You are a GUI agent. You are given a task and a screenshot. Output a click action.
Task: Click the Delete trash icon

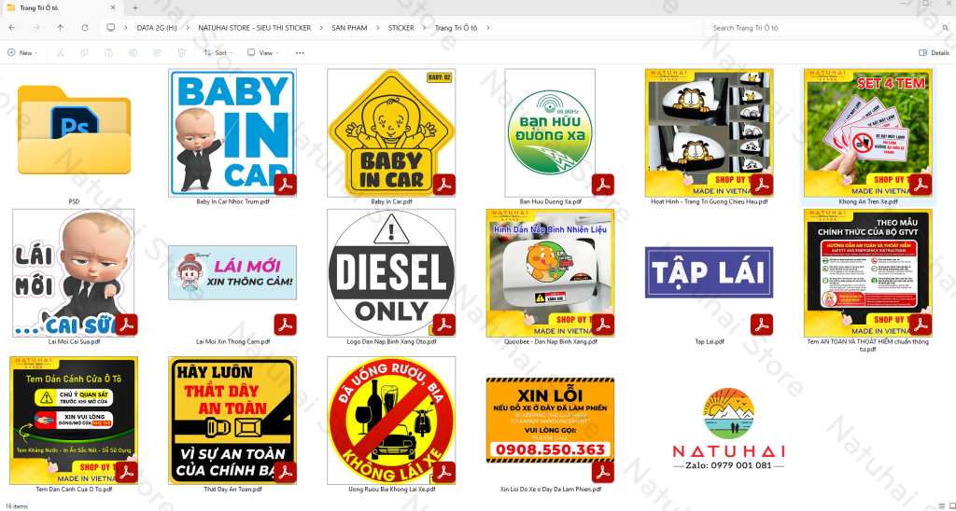point(181,53)
